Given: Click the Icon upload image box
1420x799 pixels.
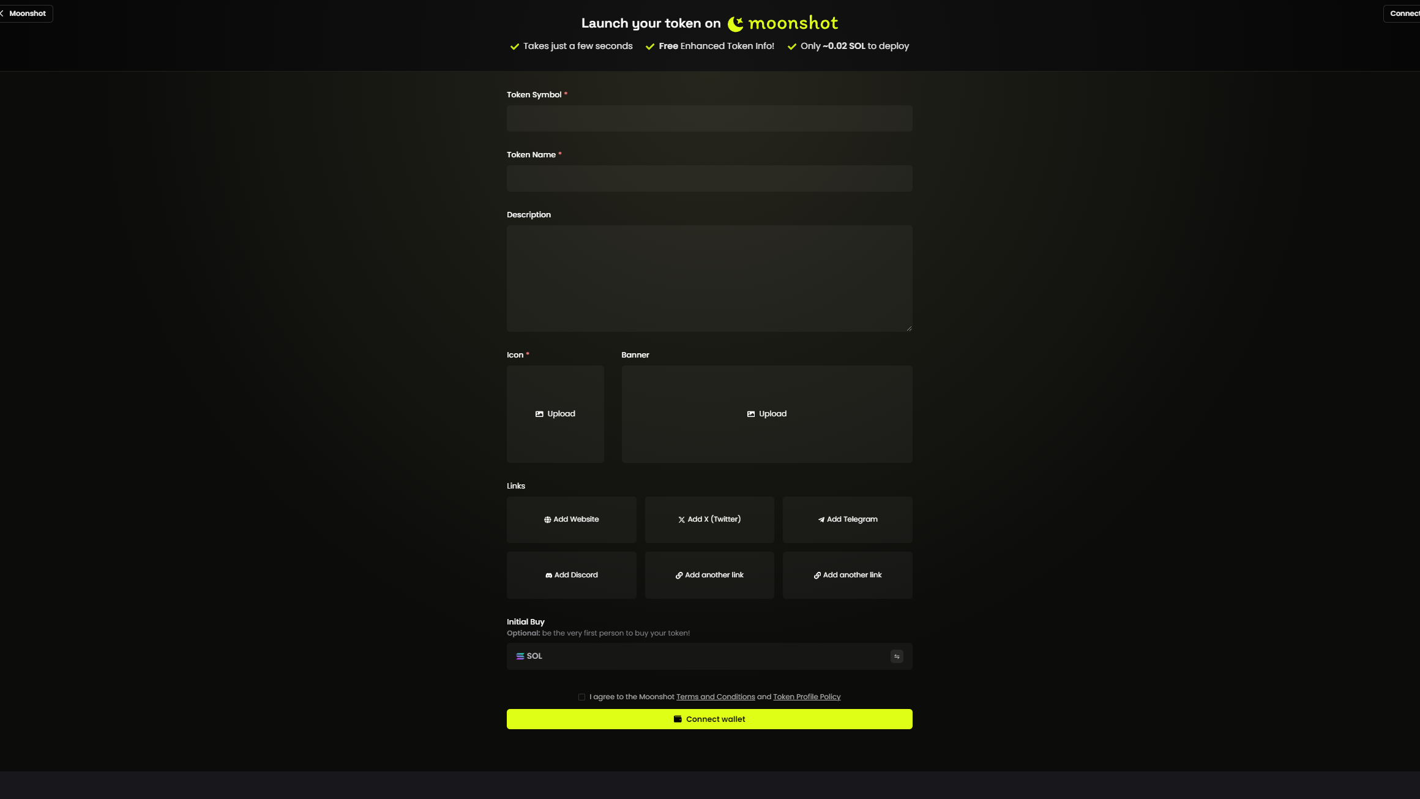Looking at the screenshot, I should click(x=555, y=414).
